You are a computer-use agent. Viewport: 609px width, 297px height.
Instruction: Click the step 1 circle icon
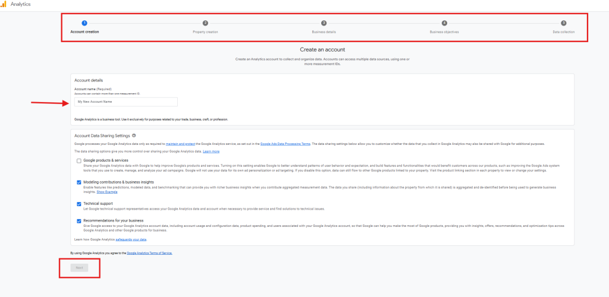84,23
